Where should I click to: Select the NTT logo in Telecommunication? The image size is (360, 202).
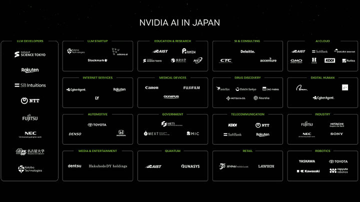[x=262, y=125]
